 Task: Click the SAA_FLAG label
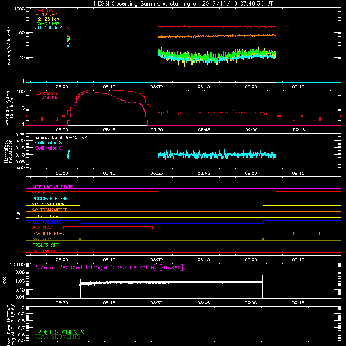coord(42,227)
